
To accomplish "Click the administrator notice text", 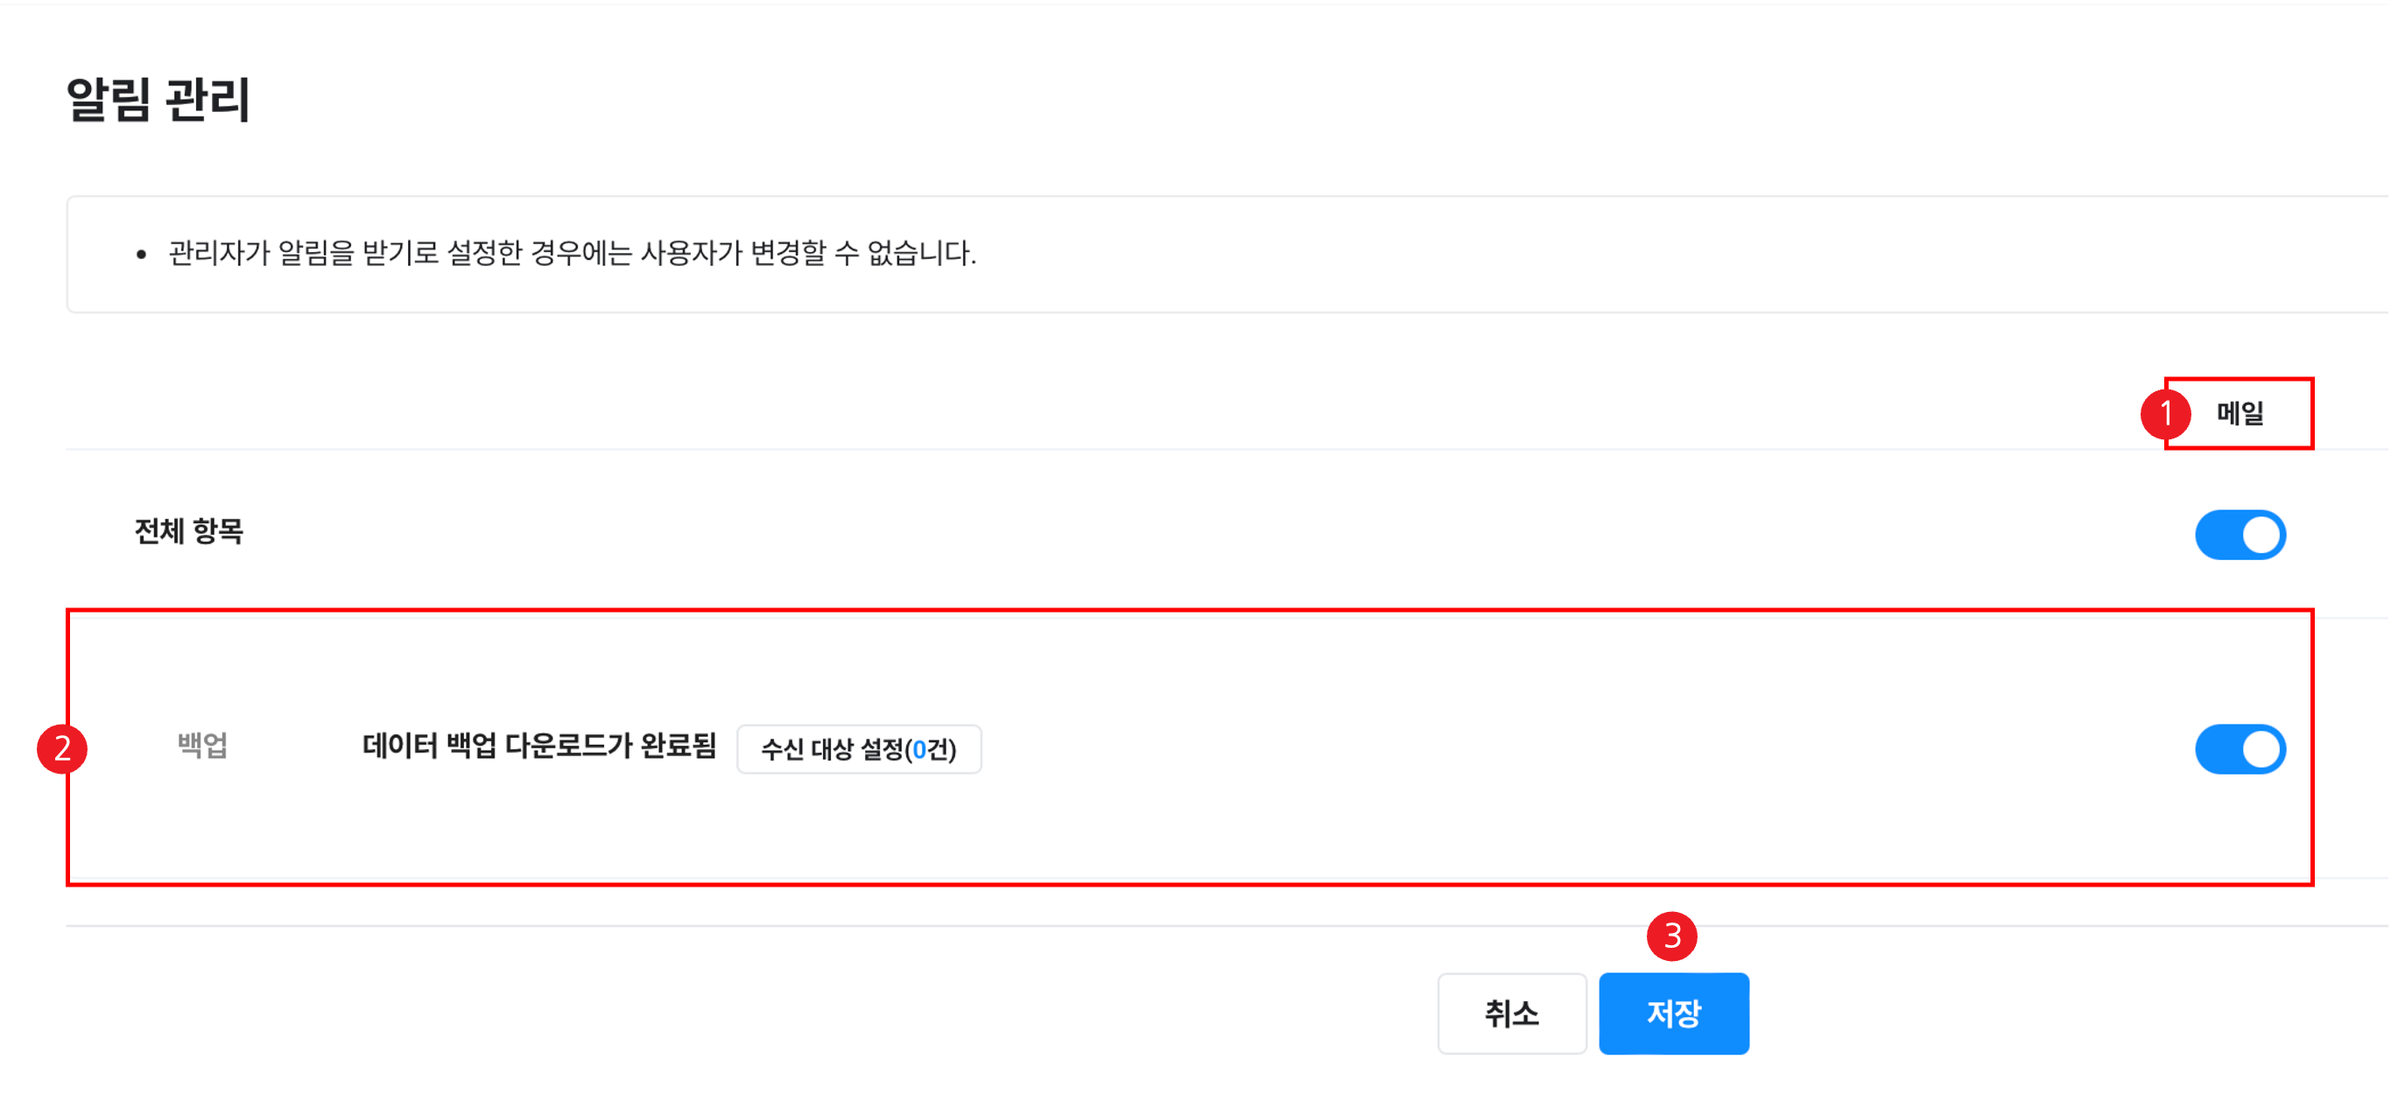I will click(x=572, y=252).
